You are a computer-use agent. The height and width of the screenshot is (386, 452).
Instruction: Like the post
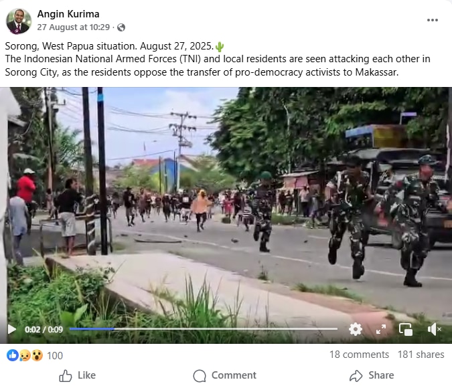pyautogui.click(x=77, y=375)
